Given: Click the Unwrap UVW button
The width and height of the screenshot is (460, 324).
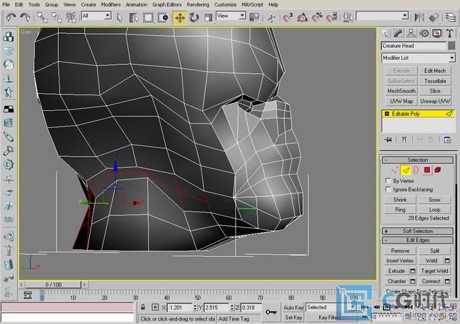Looking at the screenshot, I should coord(435,101).
